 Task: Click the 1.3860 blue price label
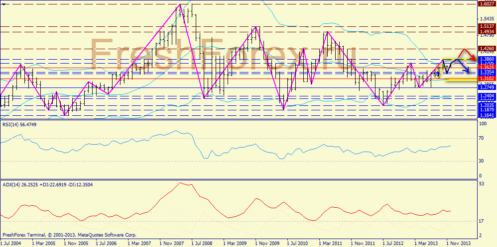point(486,59)
